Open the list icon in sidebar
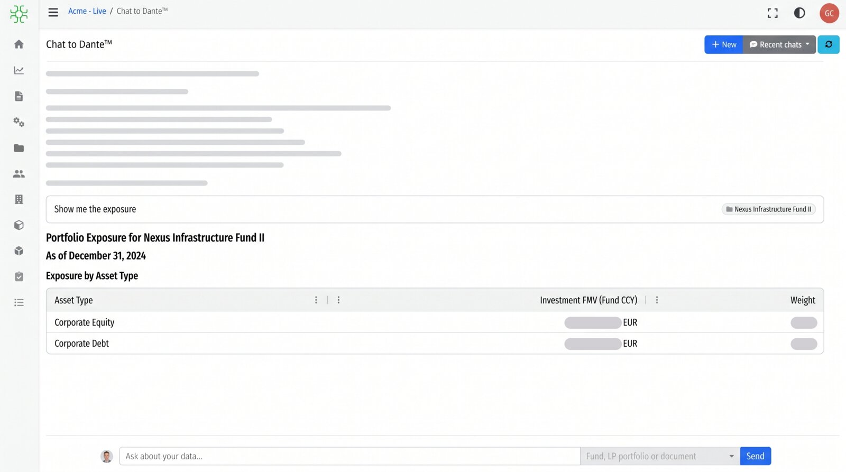This screenshot has width=846, height=472. pos(19,302)
